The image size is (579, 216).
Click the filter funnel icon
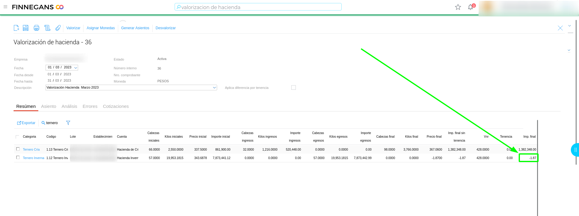click(68, 123)
